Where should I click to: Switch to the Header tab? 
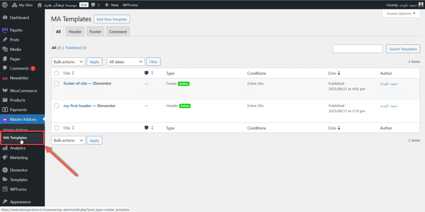coord(75,32)
